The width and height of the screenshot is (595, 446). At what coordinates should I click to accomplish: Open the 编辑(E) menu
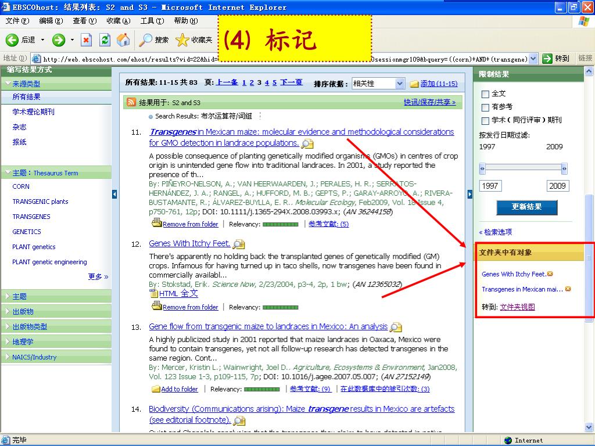click(x=51, y=21)
